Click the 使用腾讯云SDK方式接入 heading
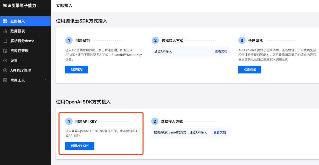319x165 pixels. (x=82, y=21)
